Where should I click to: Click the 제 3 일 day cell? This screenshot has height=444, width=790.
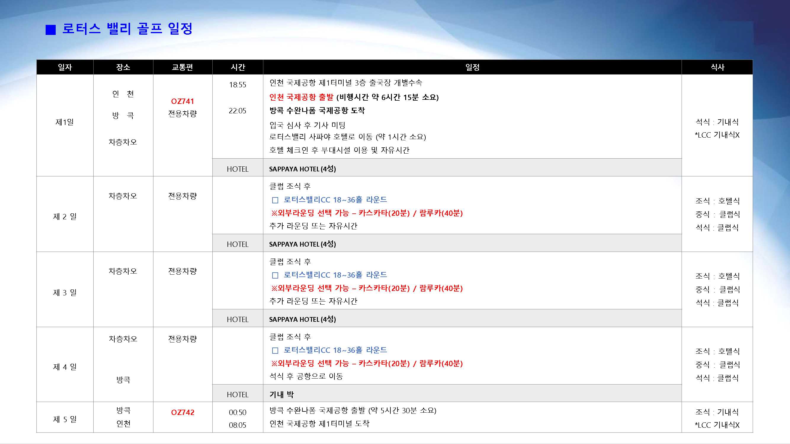click(x=65, y=292)
